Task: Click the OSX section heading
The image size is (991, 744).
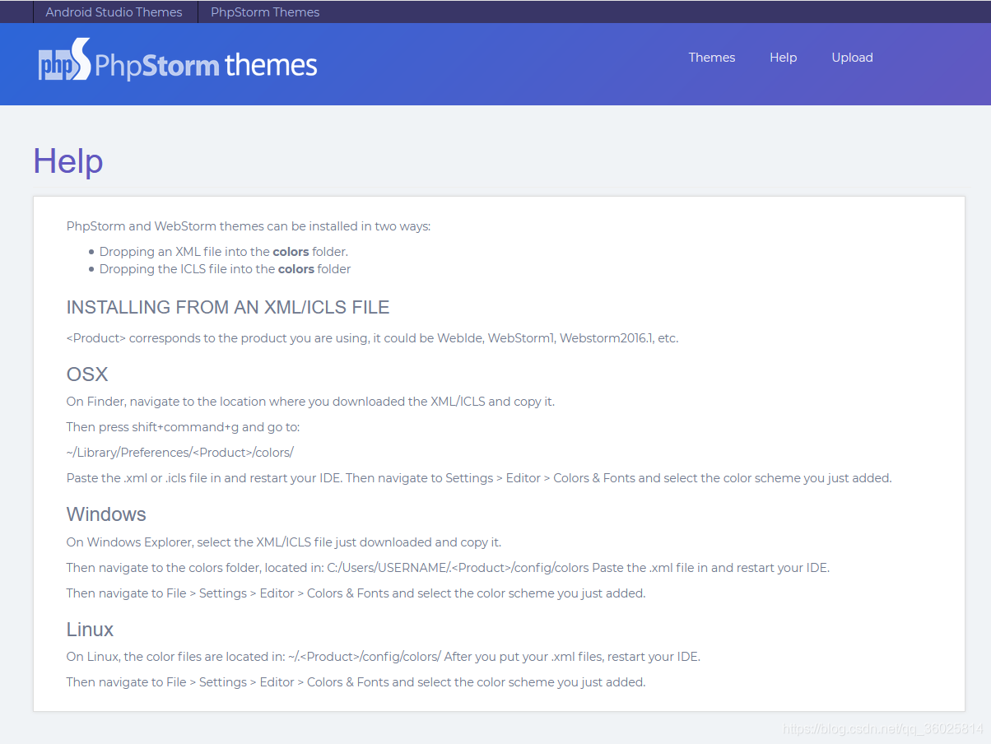Action: (86, 374)
